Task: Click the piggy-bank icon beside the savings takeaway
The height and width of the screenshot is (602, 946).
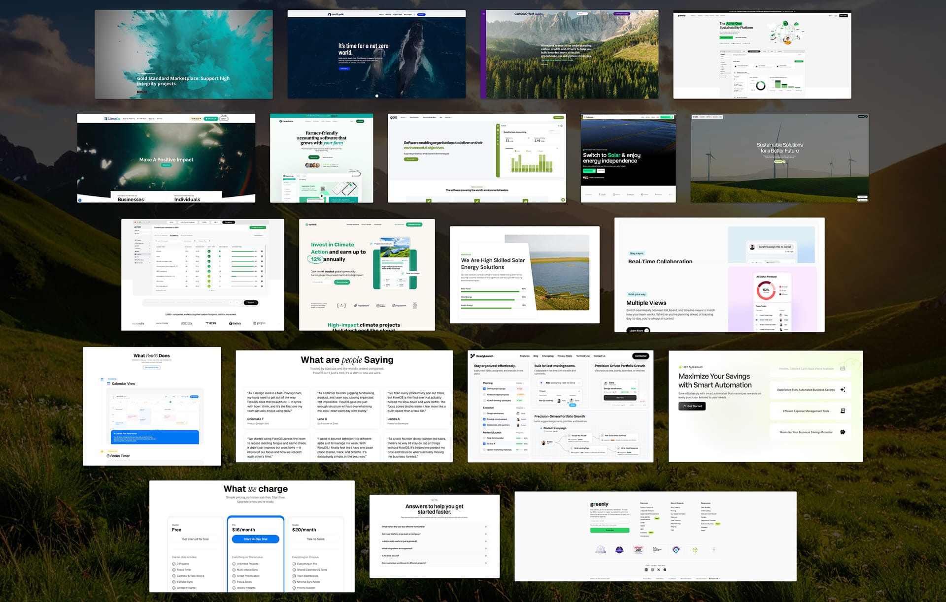Action: [x=844, y=432]
